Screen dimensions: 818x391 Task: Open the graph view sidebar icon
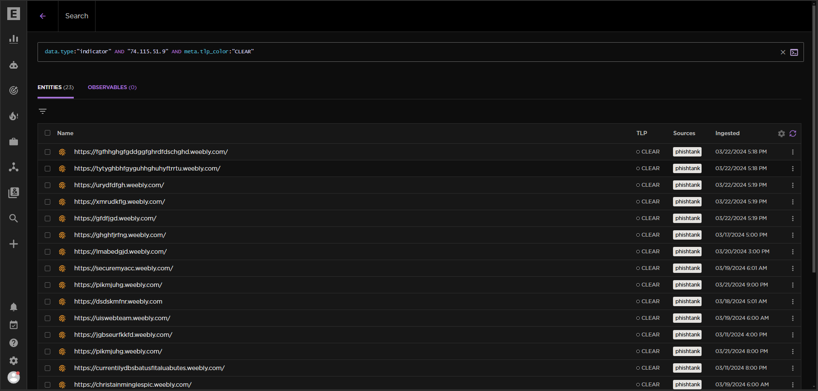[x=14, y=167]
